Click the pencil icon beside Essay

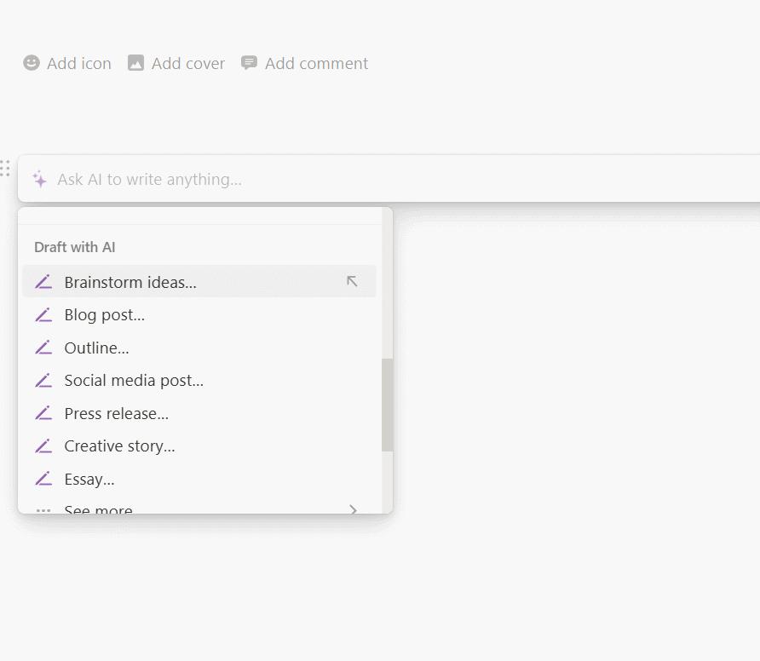(x=43, y=479)
